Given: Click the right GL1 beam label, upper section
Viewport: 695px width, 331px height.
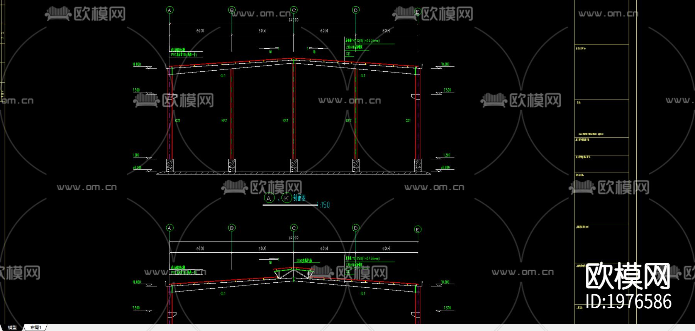Looking at the screenshot, I should pyautogui.click(x=363, y=76).
